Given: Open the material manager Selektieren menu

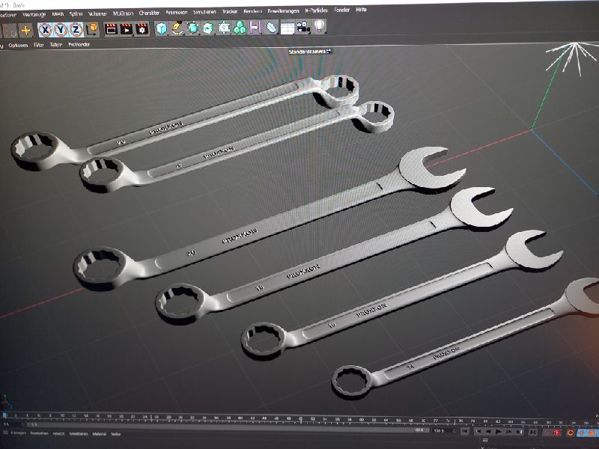Looking at the screenshot, I should pyautogui.click(x=79, y=434).
